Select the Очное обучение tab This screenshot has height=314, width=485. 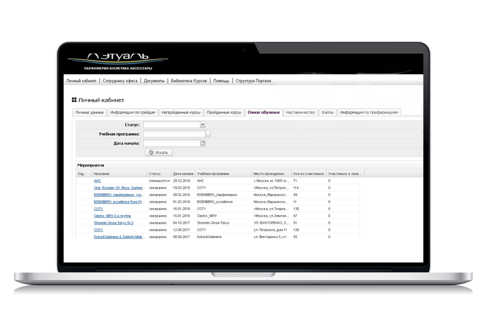coord(263,112)
